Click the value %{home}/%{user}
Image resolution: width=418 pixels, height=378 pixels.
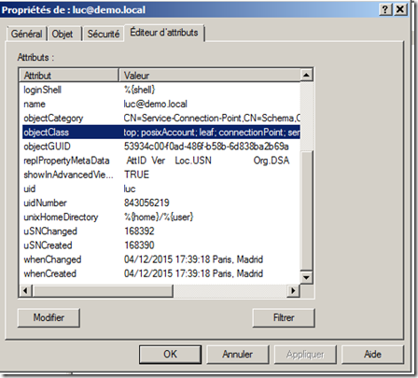[x=159, y=217]
